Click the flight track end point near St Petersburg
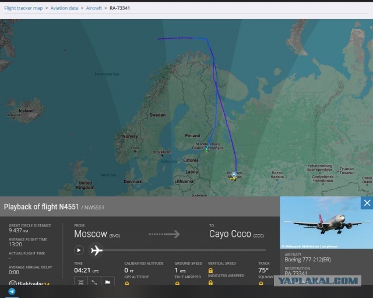The image size is (373, 298). 206,150
